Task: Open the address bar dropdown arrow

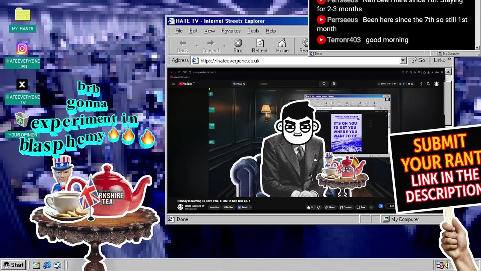Action: 403,61
